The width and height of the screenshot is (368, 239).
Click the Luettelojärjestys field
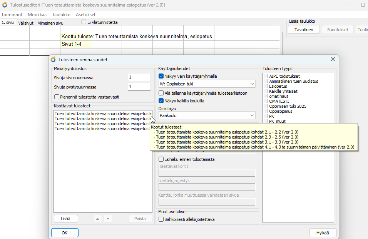[x=207, y=187]
